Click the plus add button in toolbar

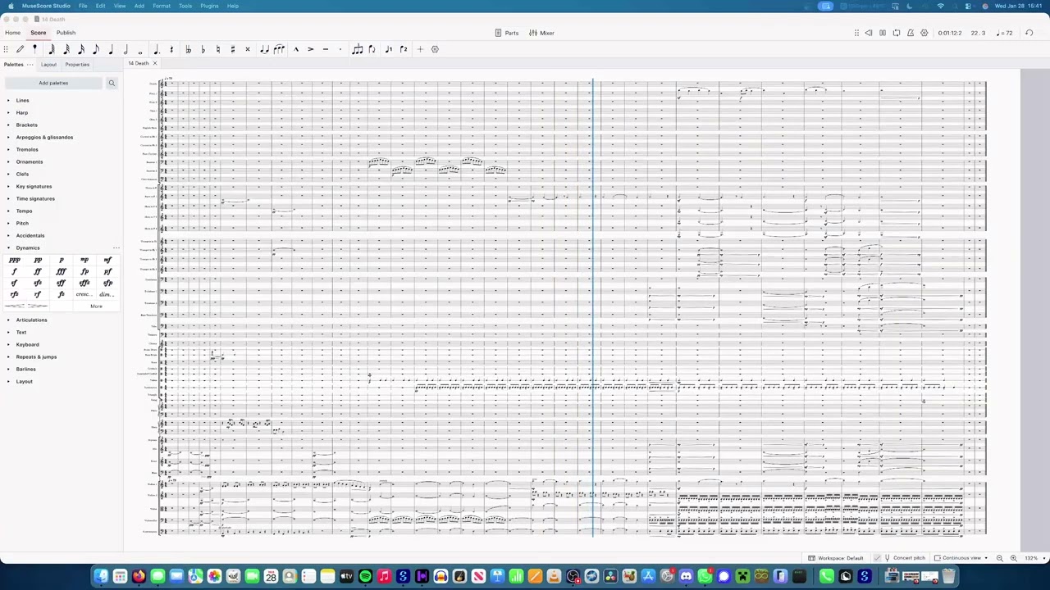[420, 49]
